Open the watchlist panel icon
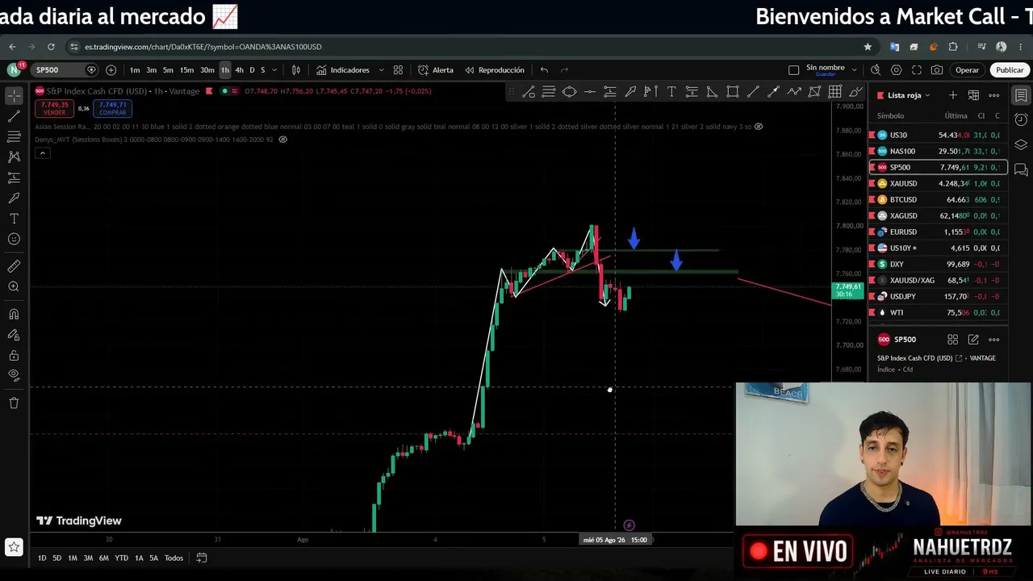Screen dimensions: 1033x581 pos(1021,96)
